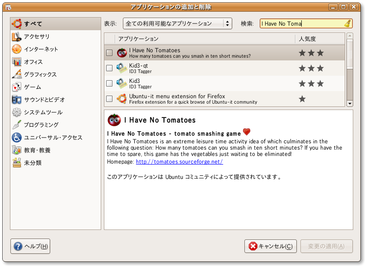The height and width of the screenshot is (266, 365).
Task: Maximize the アプリケーションの追加と削除 window
Action: (x=343, y=7)
